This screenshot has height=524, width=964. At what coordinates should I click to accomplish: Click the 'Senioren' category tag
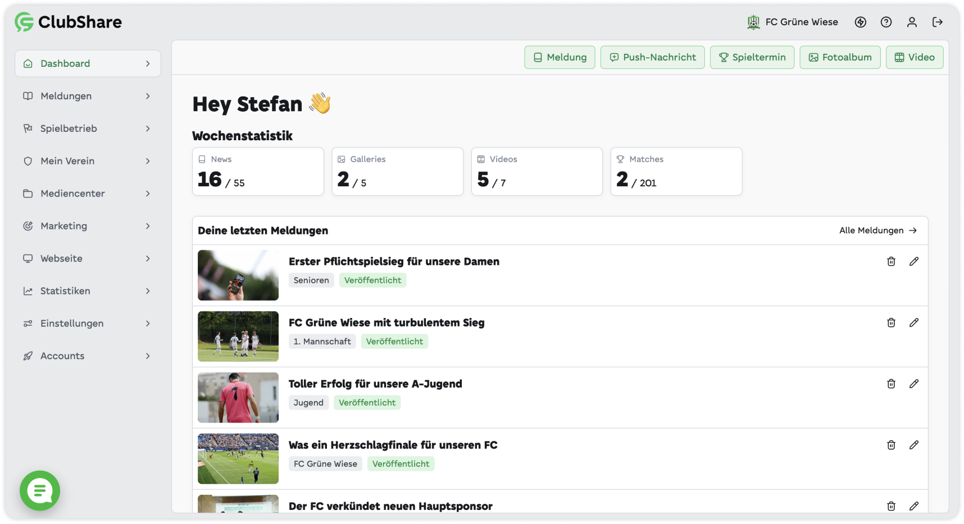point(311,280)
